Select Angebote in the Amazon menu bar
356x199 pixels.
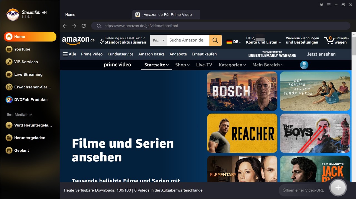coord(178,54)
